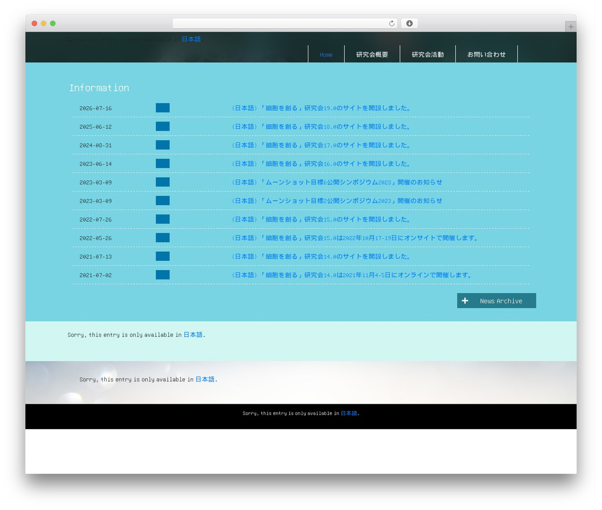Open the 研究会概要 menu item

[372, 55]
